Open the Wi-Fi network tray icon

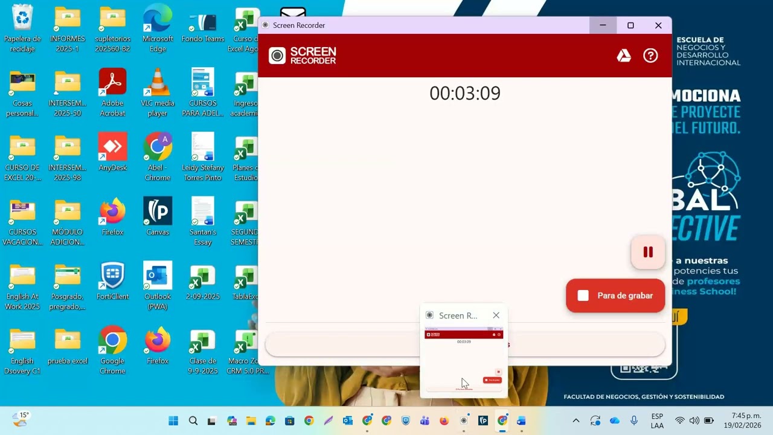point(679,420)
